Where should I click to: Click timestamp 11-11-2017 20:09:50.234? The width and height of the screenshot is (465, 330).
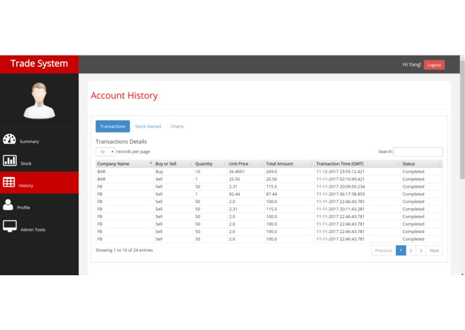[341, 187]
